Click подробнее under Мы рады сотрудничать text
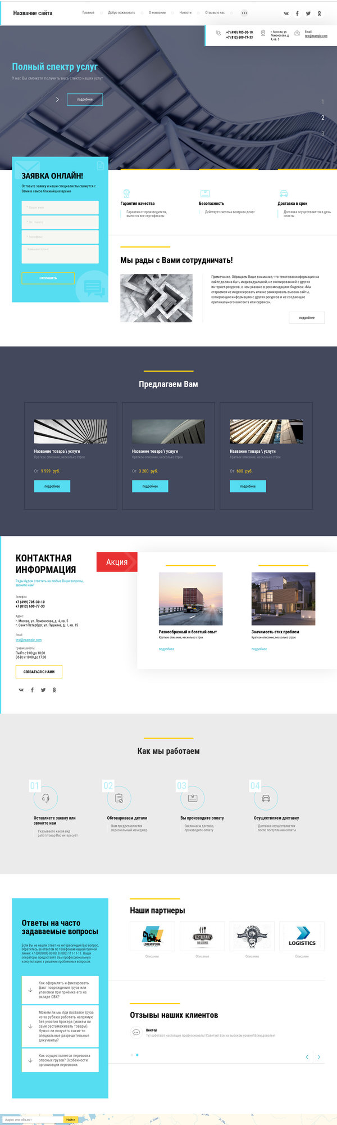Image resolution: width=337 pixels, height=1125 pixels. pos(307,318)
